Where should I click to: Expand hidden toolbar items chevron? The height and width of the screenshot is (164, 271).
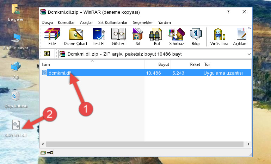point(249,28)
